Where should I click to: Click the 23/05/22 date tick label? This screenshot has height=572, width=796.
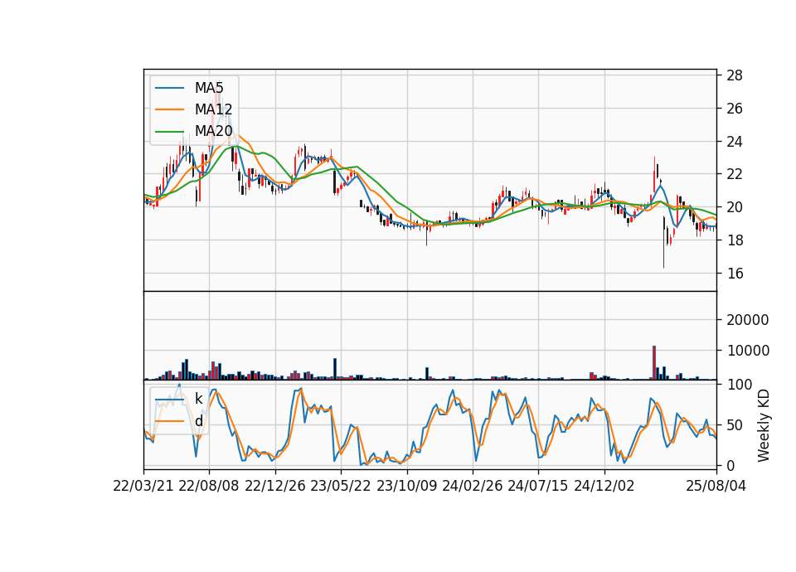341,486
